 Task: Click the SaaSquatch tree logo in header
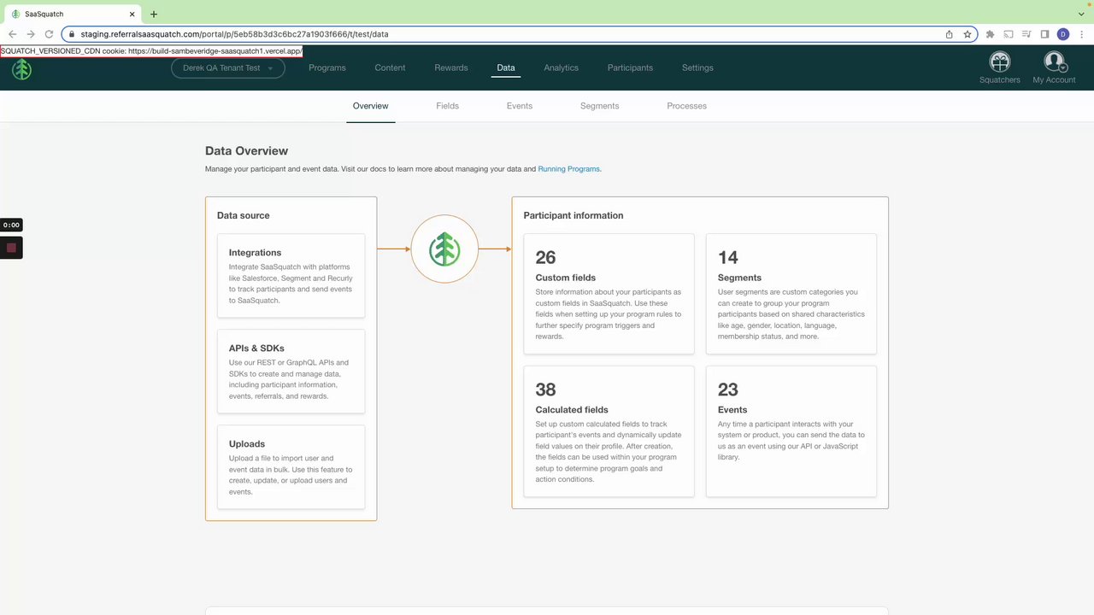click(x=21, y=69)
